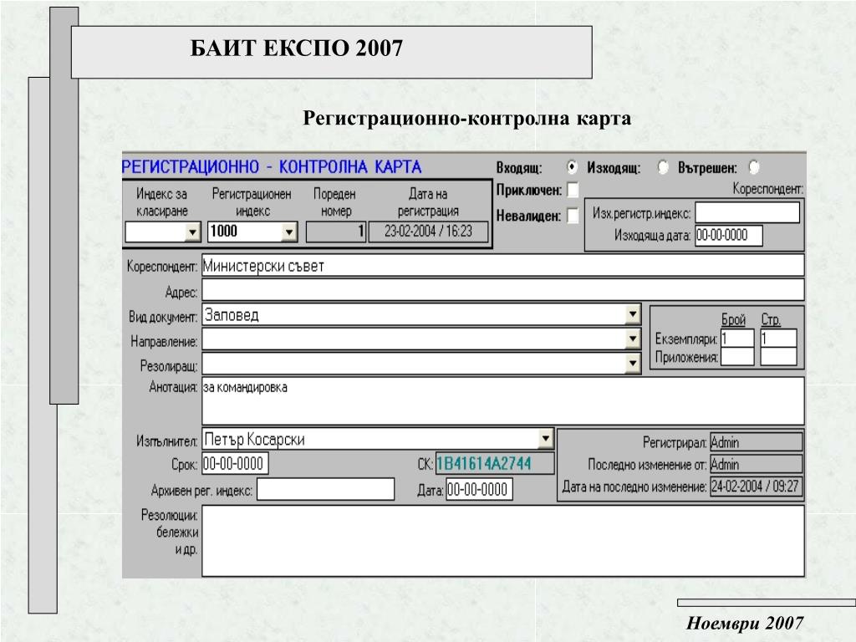Click the БАИТ ЕКСПО 2007 slide title
Image resolution: width=856 pixels, height=642 pixels.
297,48
